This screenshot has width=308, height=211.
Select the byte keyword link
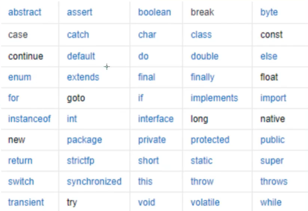tap(269, 13)
